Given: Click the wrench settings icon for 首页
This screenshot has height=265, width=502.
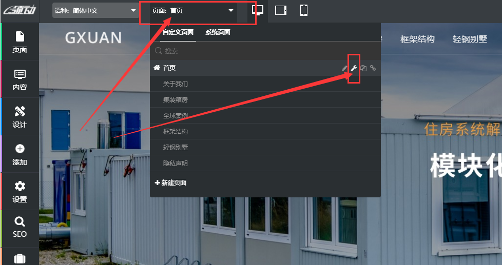Looking at the screenshot, I should click(x=354, y=68).
